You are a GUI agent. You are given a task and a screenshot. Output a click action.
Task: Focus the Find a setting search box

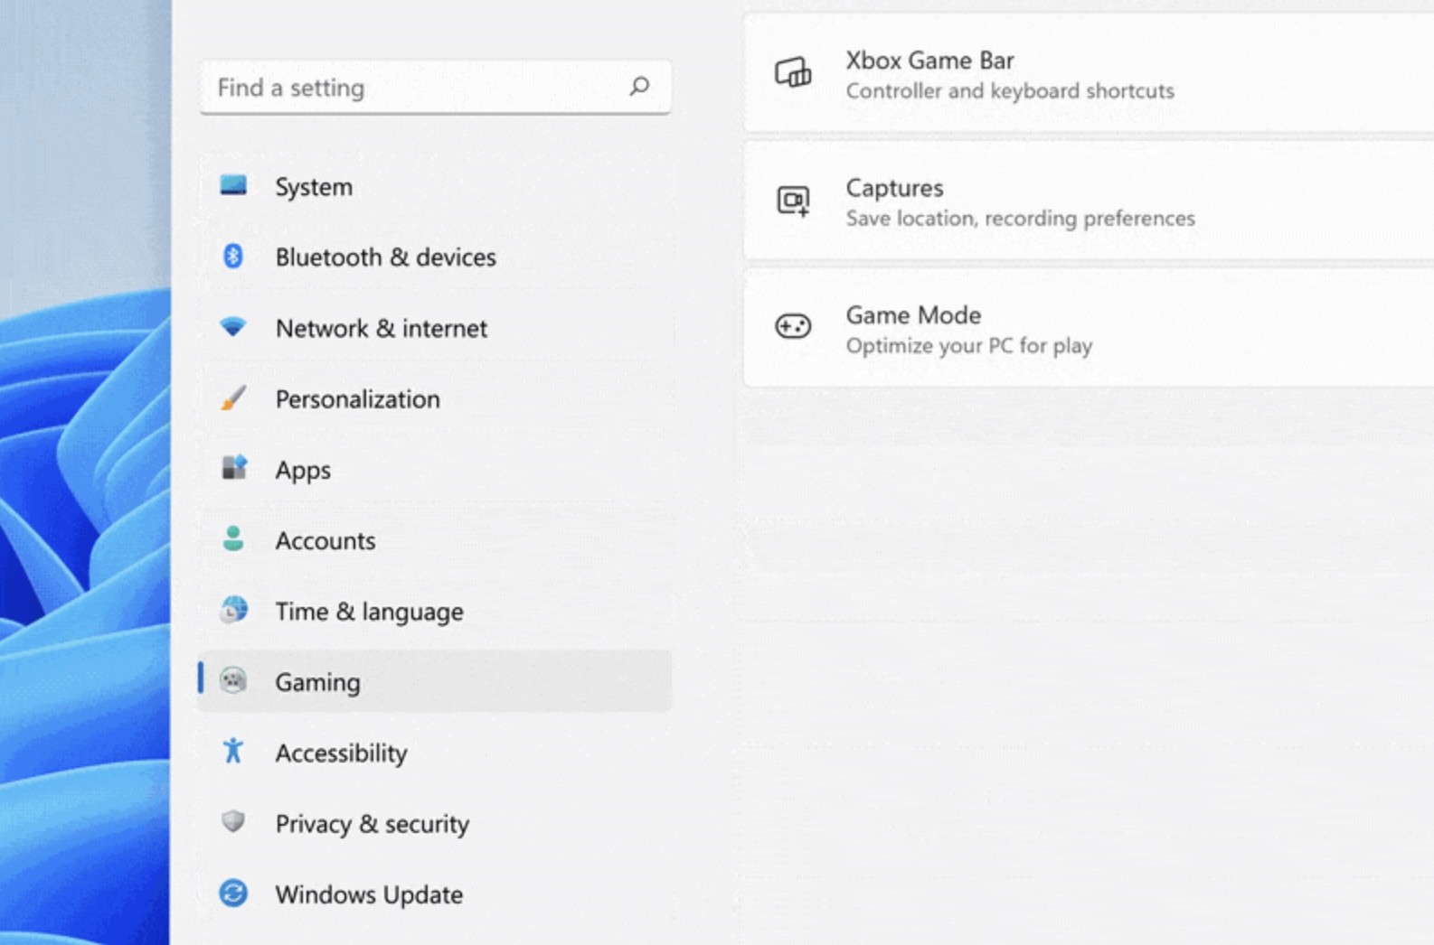click(435, 87)
